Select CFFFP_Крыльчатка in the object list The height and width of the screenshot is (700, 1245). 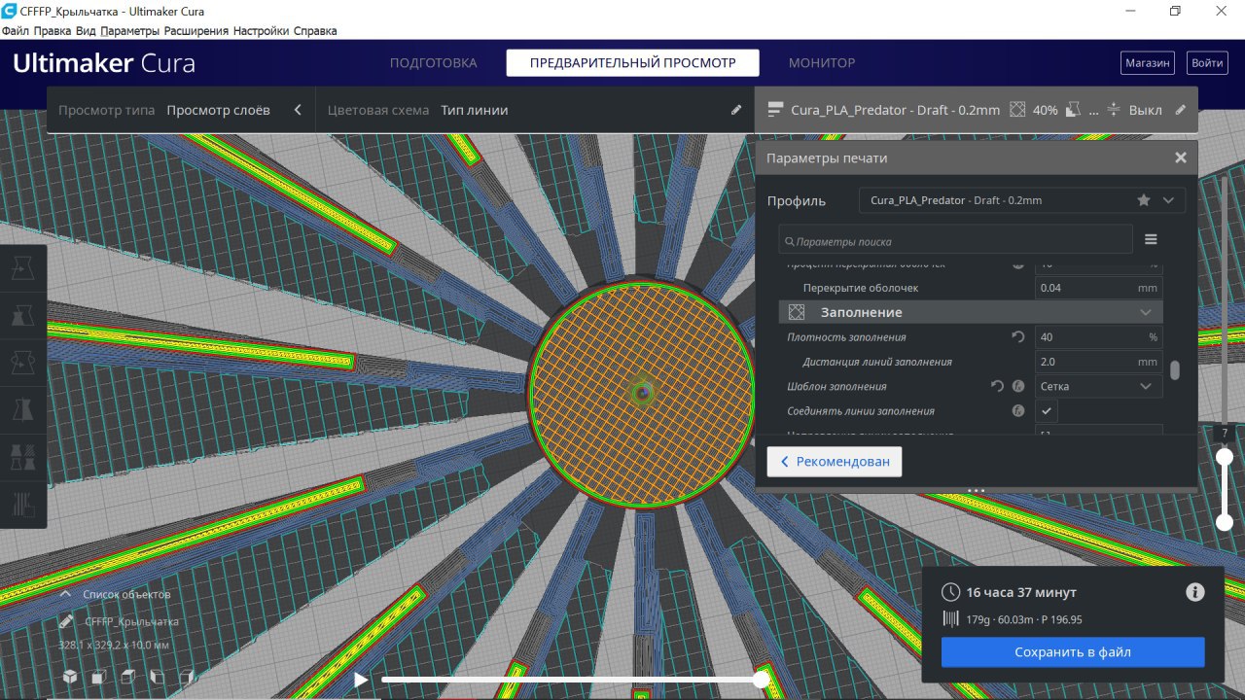coord(131,621)
